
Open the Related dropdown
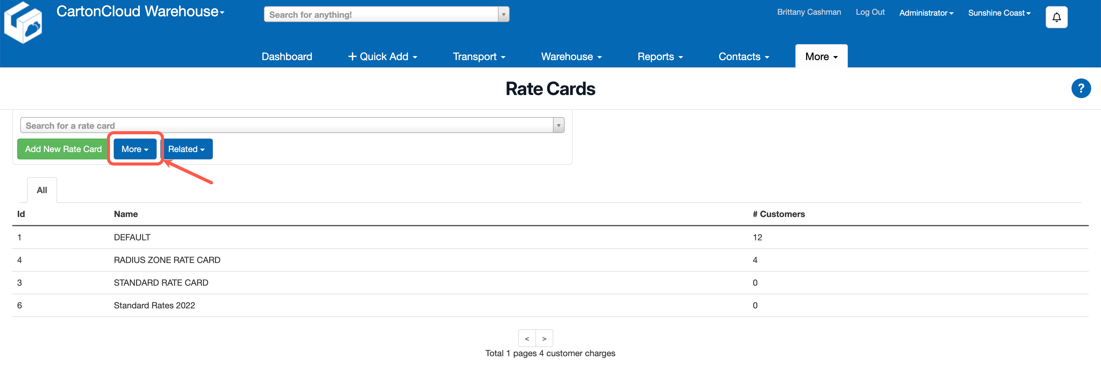pos(187,149)
